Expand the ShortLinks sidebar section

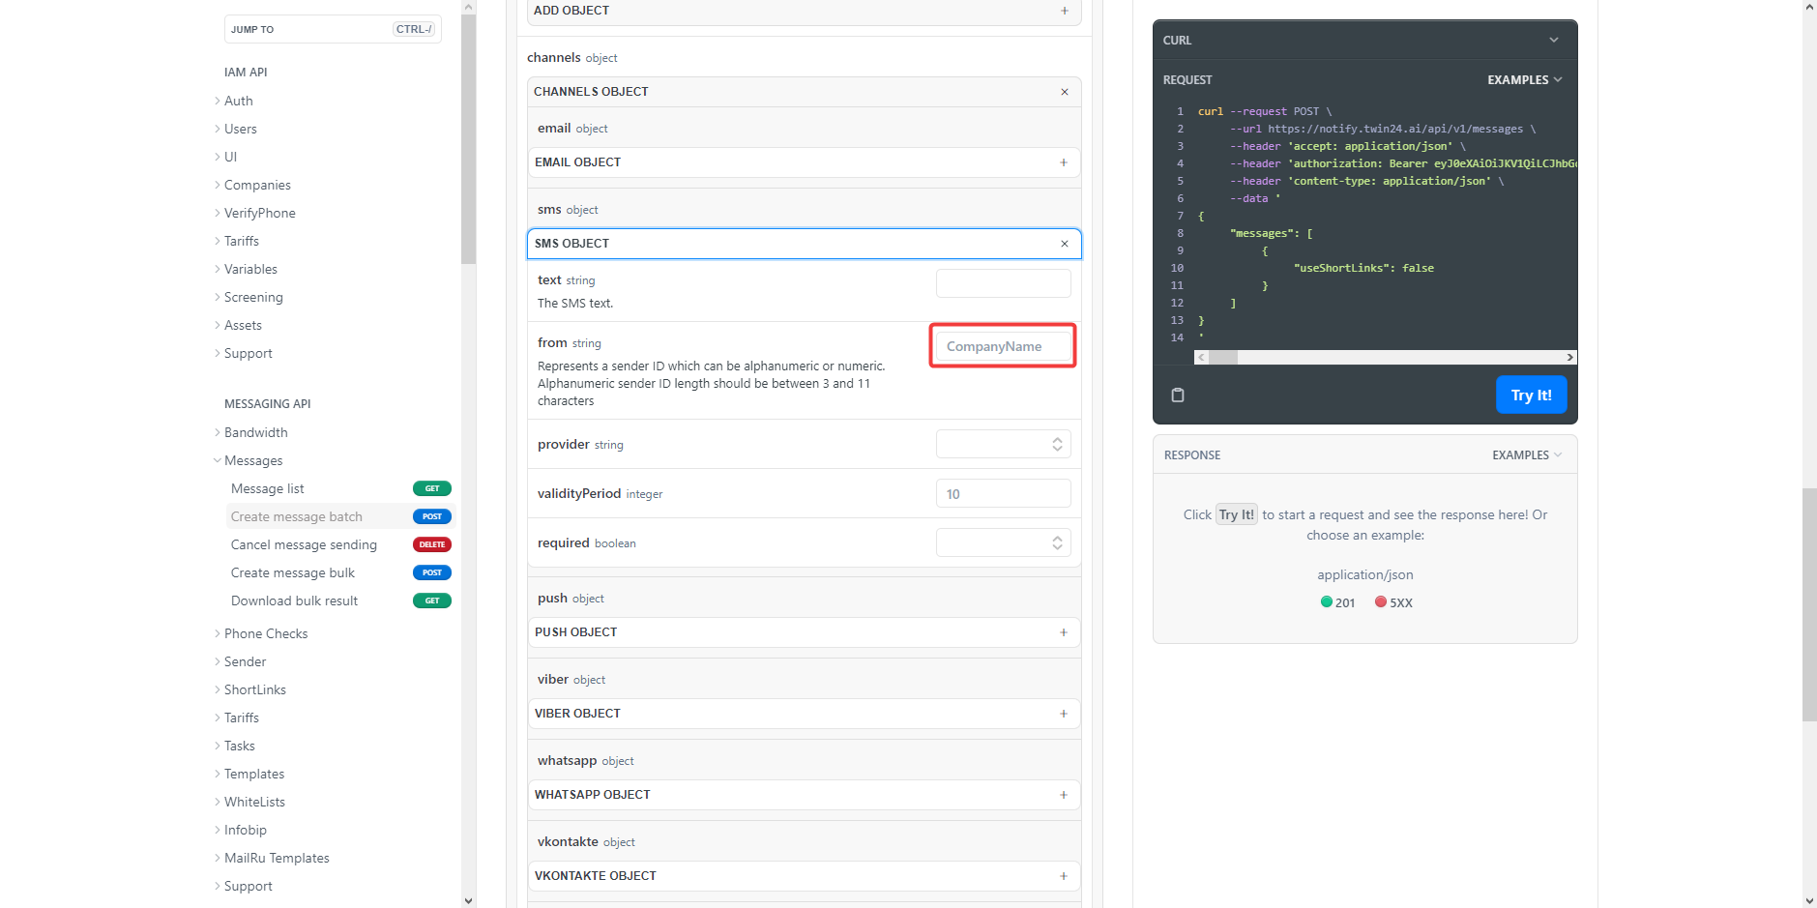254,689
